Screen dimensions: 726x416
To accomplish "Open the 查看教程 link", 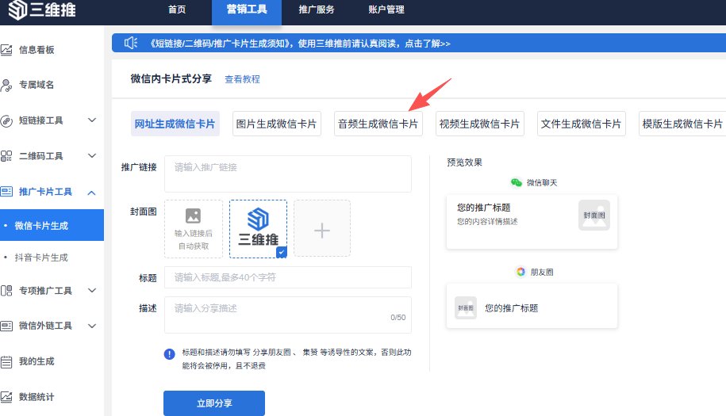I will pyautogui.click(x=242, y=79).
